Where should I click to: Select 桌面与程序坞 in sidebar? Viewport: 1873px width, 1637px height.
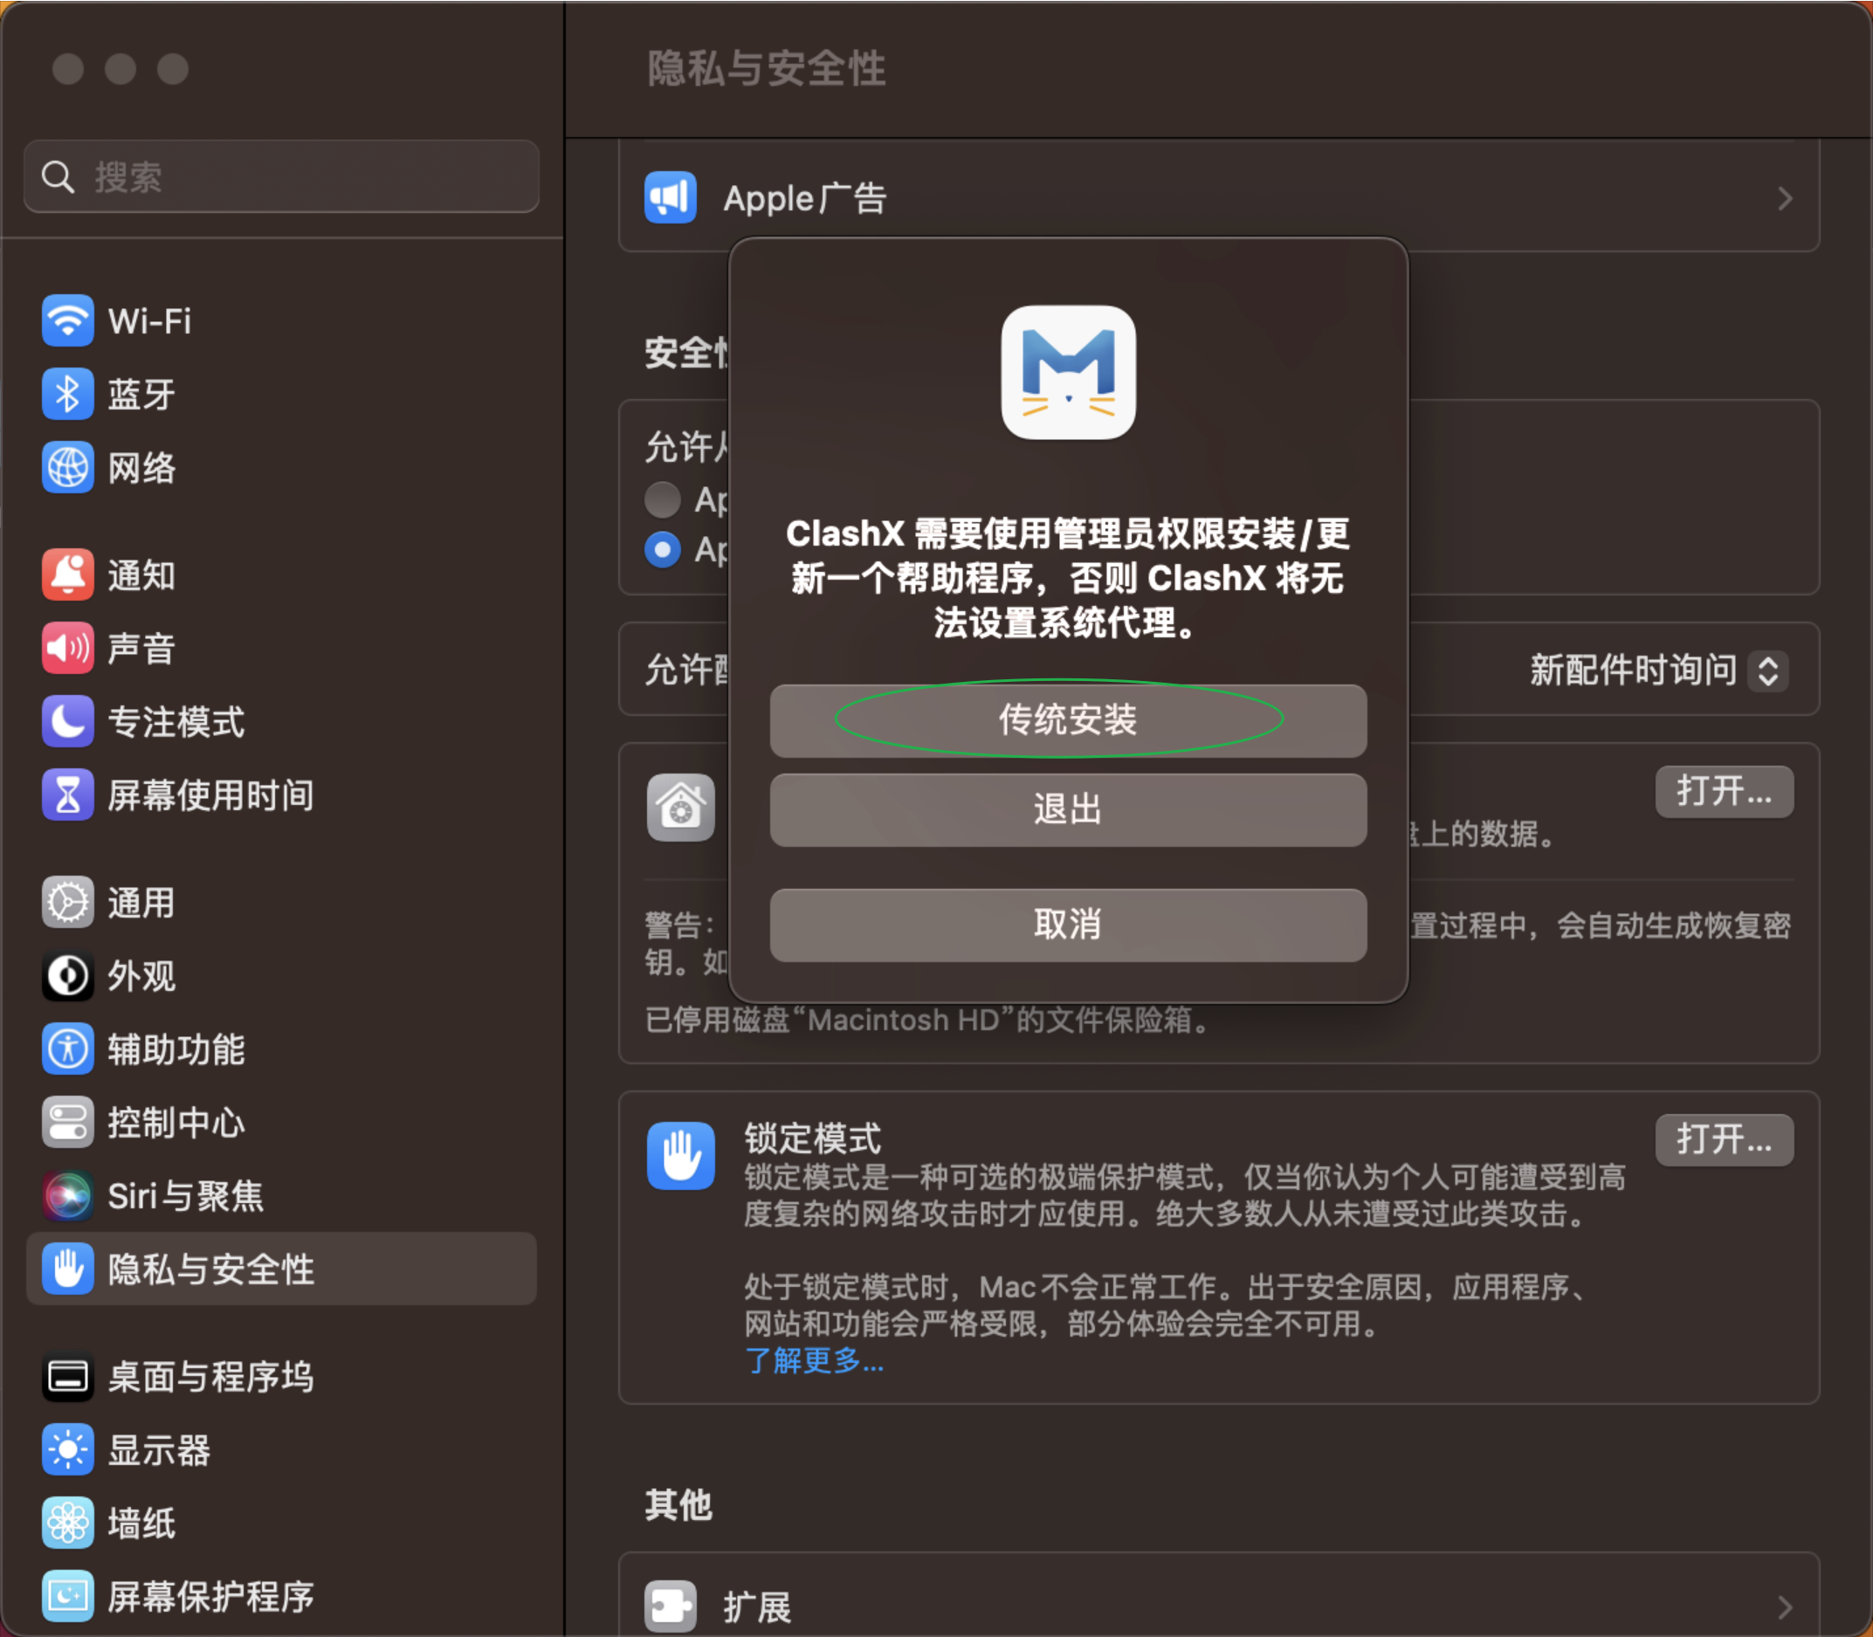(210, 1376)
